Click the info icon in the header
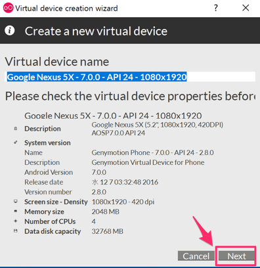 [x=10, y=30]
